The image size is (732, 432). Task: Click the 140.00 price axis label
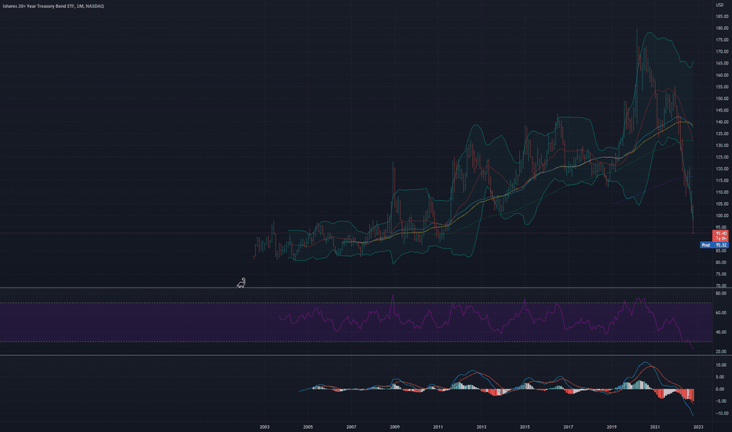coord(723,122)
